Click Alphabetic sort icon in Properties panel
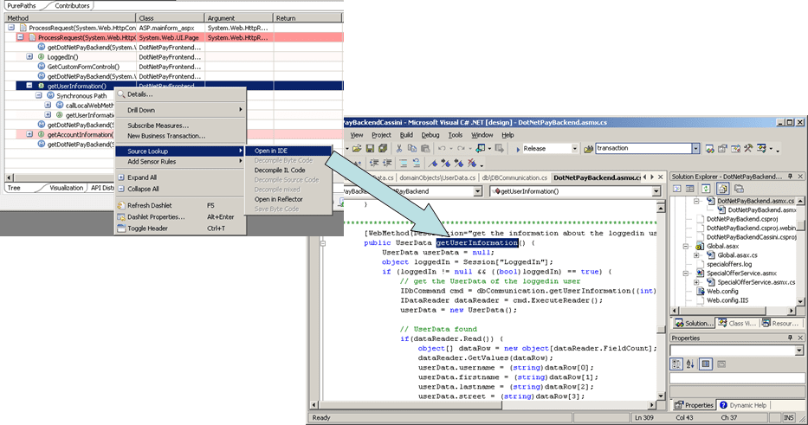The image size is (808, 425). [690, 364]
